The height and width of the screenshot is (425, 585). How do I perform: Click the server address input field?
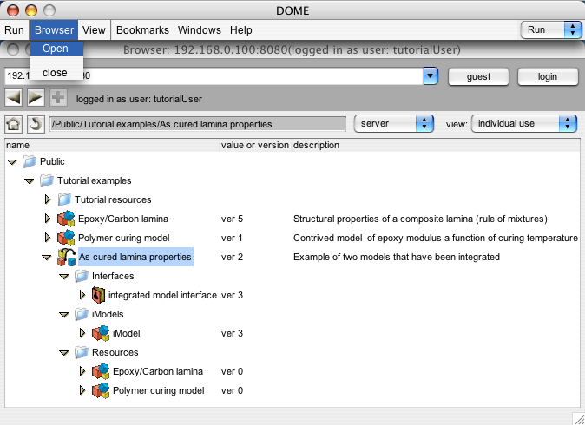coord(214,76)
